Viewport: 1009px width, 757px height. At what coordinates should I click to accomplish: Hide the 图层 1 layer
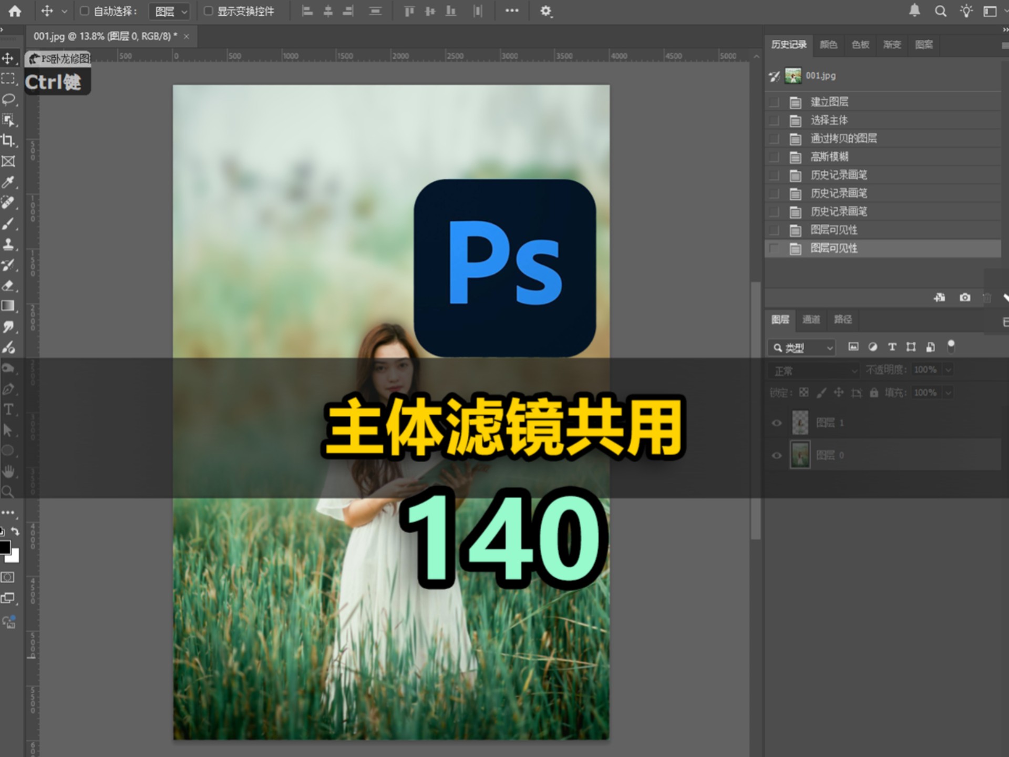[776, 422]
